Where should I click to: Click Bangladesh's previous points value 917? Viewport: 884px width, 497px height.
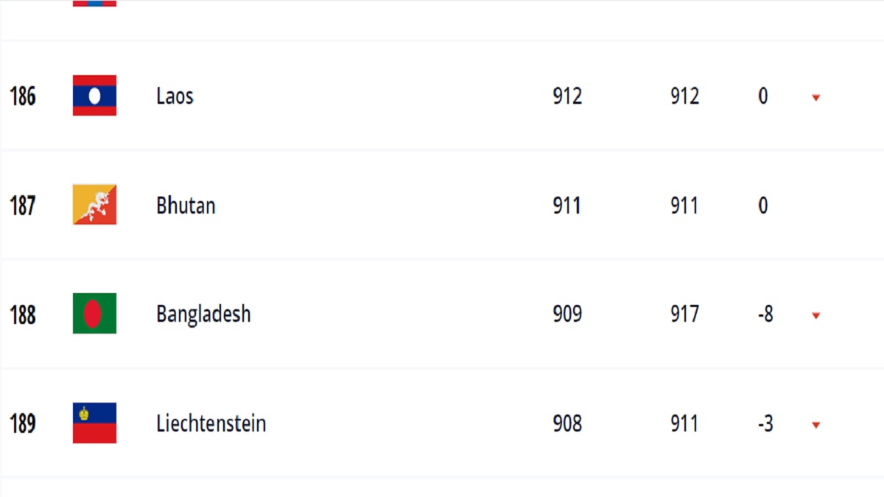(x=684, y=314)
